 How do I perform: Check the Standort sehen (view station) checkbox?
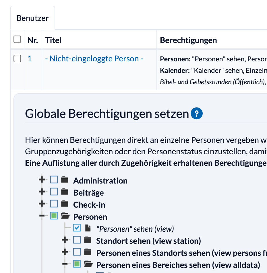(77, 240)
